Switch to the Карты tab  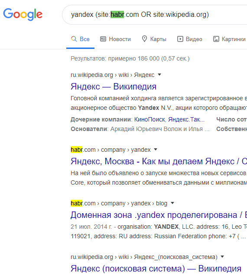(154, 39)
